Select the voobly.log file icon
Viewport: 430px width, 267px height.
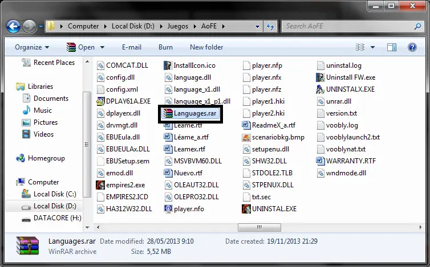[321, 125]
